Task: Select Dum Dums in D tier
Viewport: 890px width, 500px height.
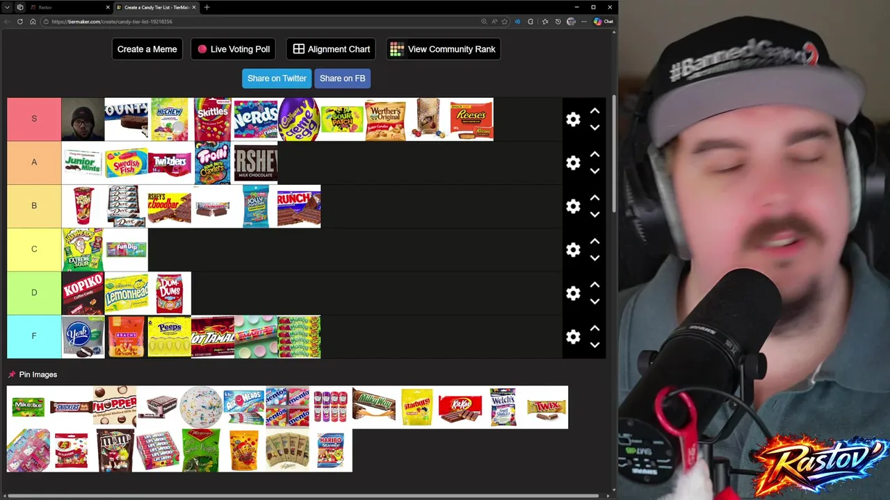Action: click(169, 293)
